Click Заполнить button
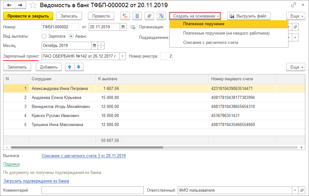309x196 pixels. tap(17, 67)
